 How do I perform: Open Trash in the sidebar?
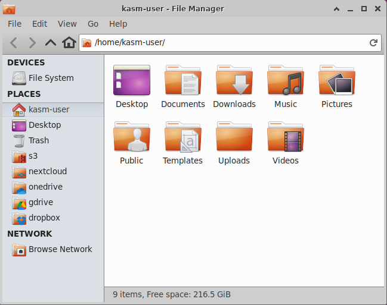(x=39, y=140)
